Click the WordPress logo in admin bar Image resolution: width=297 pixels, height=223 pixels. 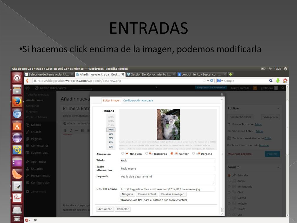[x=28, y=88]
